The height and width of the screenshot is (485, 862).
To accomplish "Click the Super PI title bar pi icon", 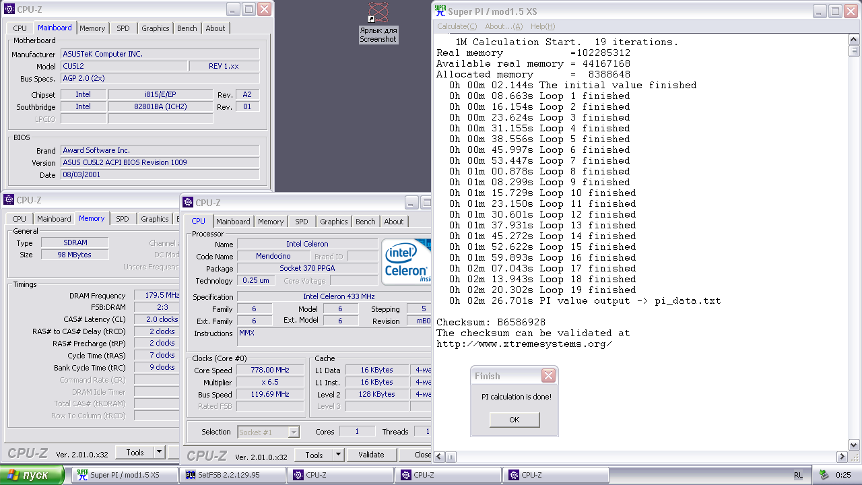I will point(440,11).
